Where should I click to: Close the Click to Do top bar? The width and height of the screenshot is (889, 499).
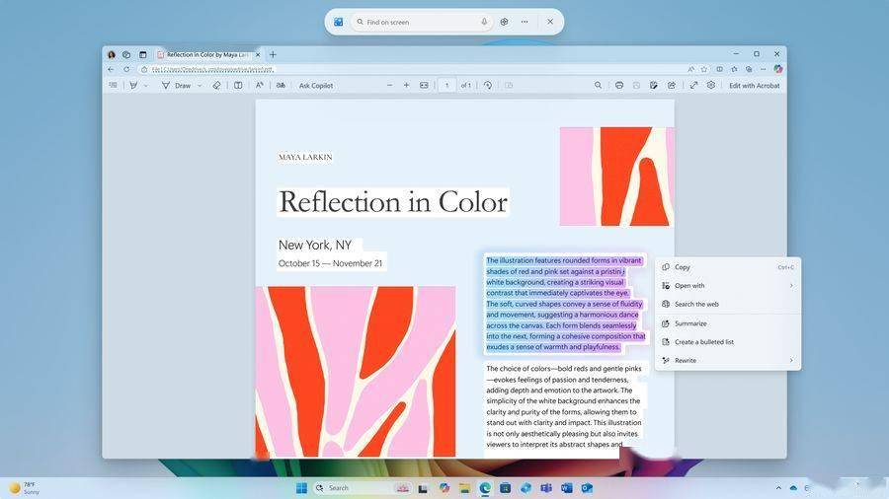550,22
